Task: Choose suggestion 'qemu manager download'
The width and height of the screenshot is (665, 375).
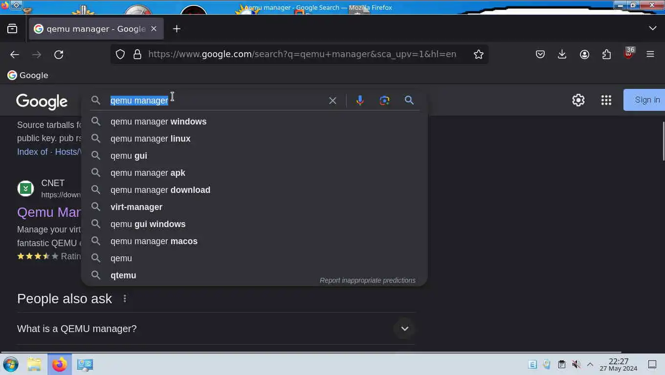Action: pos(254,190)
